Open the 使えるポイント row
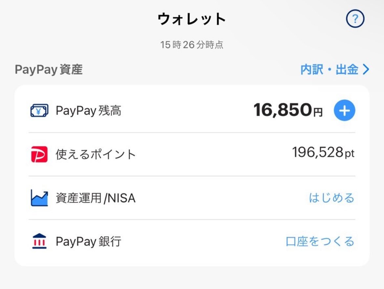 [x=192, y=154]
